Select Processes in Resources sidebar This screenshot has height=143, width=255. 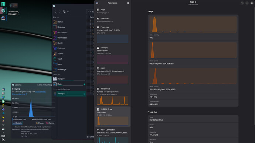[112, 20]
